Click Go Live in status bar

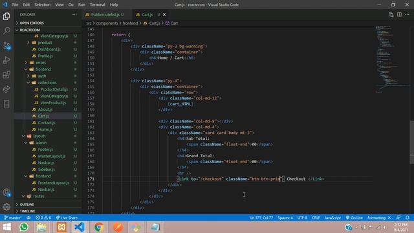[x=354, y=217]
